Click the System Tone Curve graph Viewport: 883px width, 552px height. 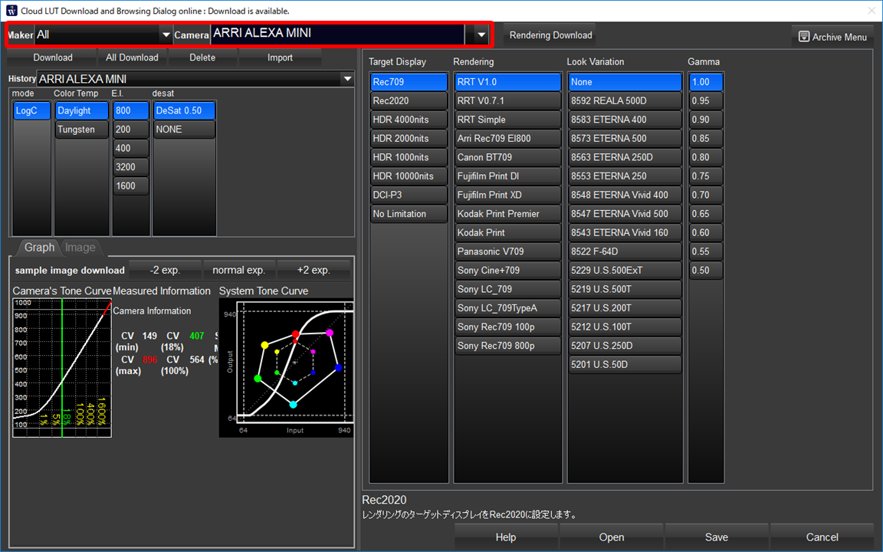[x=286, y=368]
